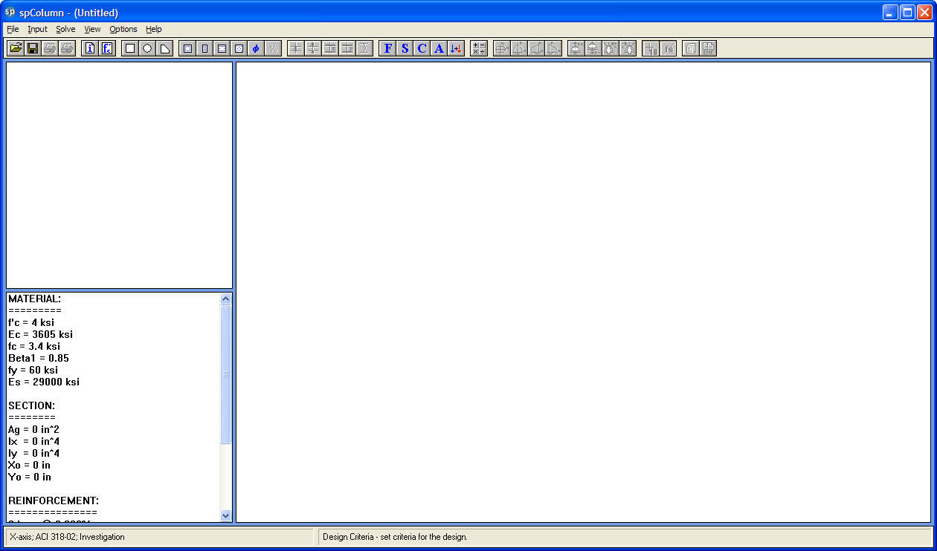Select the rectangular section icon
The height and width of the screenshot is (551, 937).
pyautogui.click(x=130, y=48)
